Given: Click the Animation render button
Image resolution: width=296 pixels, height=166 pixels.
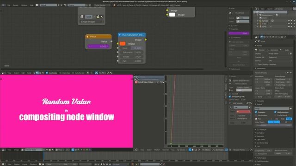Looking at the screenshot, I should click(273, 50).
